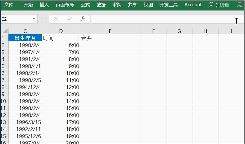Click the Name Box showing E2

click(19, 19)
